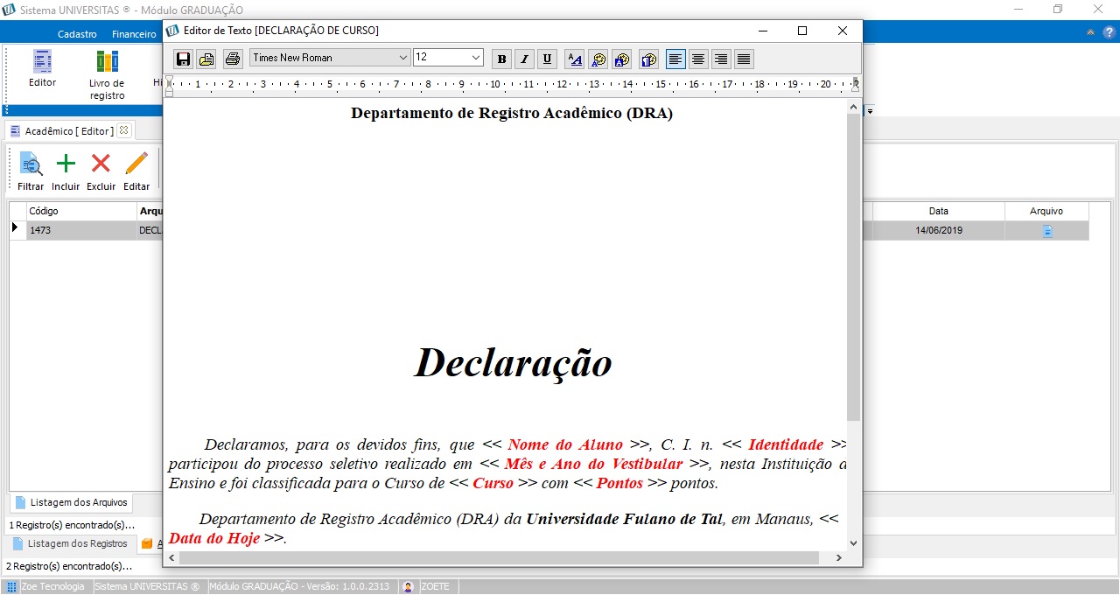Close the Acadêmico [ Editor ] tab
Screen dimensions: 1120x595
[x=123, y=130]
